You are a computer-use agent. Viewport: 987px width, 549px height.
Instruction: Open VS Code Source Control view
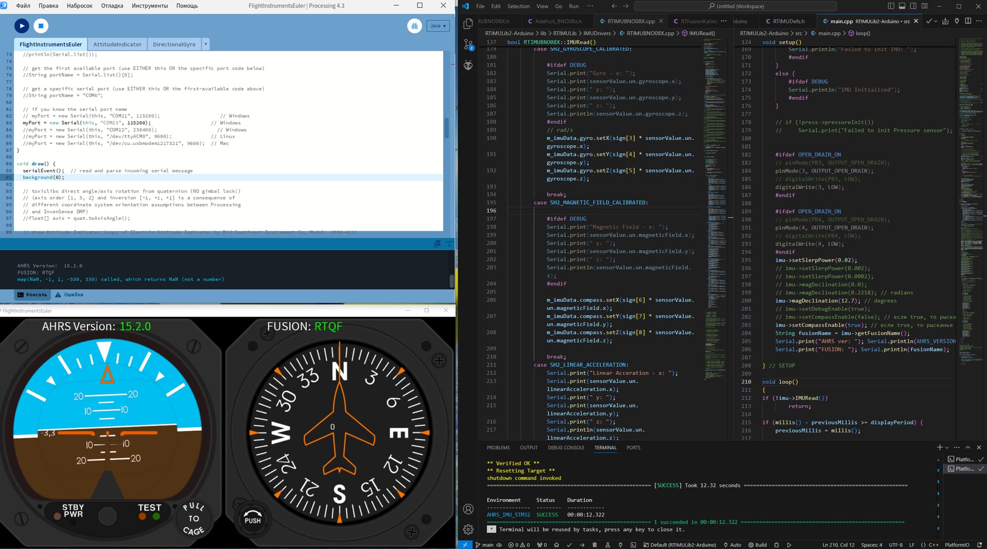point(468,45)
